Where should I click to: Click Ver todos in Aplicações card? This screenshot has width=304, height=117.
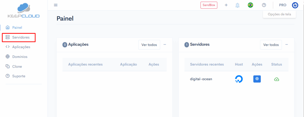[x=149, y=45]
